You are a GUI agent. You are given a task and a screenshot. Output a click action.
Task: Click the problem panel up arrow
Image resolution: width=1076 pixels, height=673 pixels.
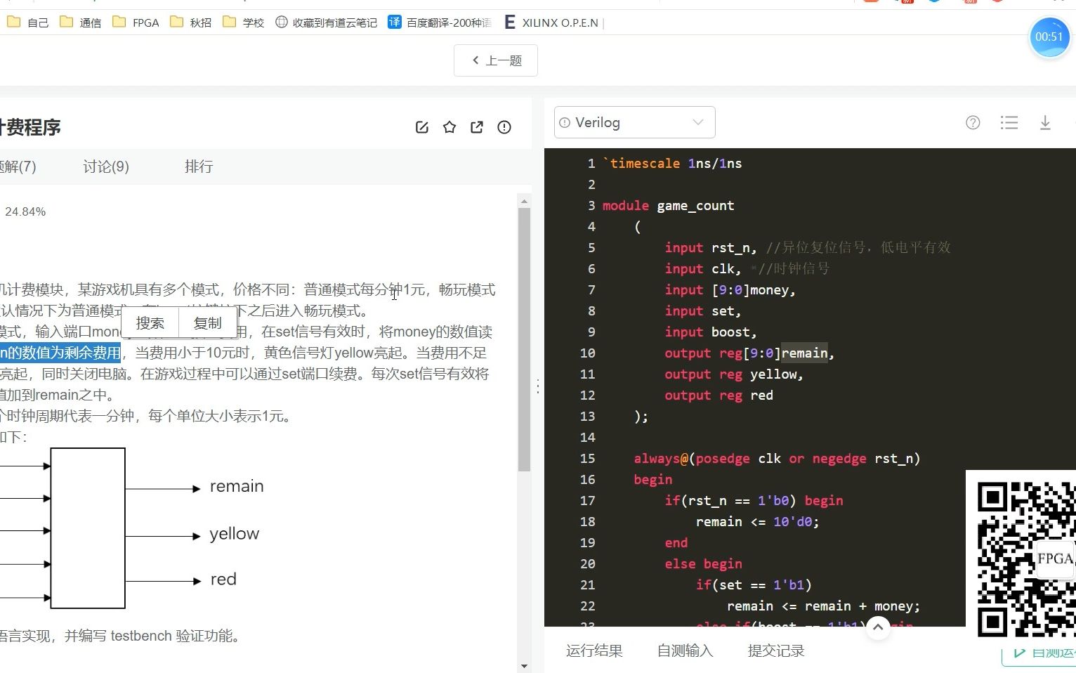tap(524, 202)
